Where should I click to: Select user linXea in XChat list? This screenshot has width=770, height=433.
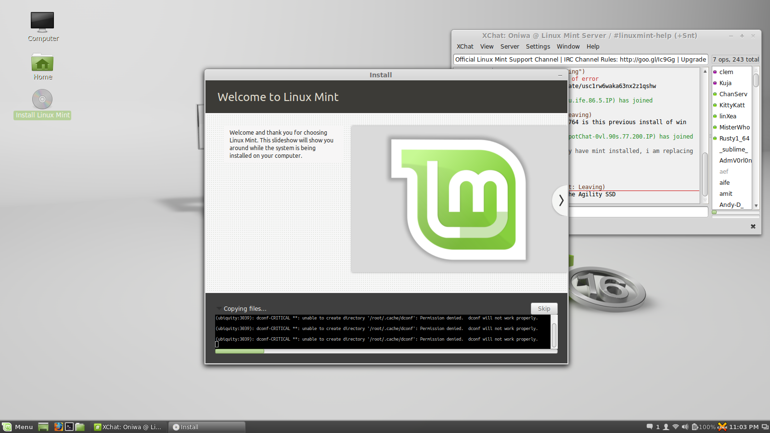tap(731, 116)
